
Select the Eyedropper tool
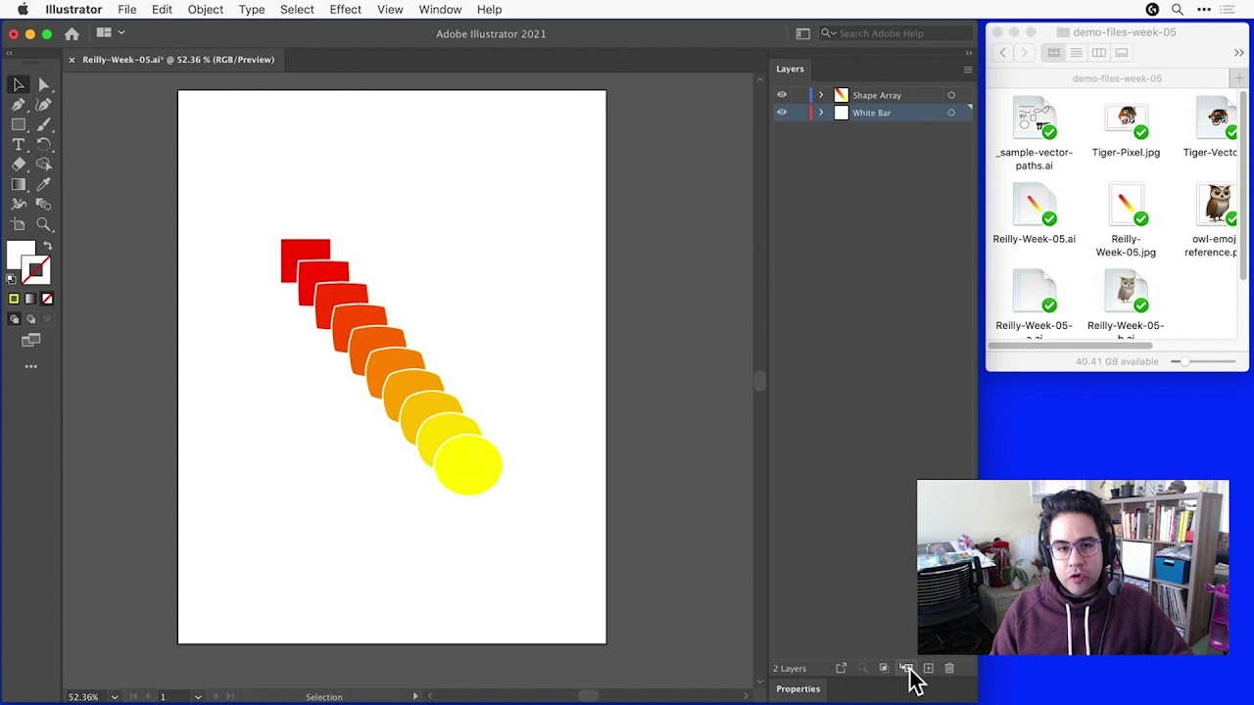pyautogui.click(x=44, y=184)
